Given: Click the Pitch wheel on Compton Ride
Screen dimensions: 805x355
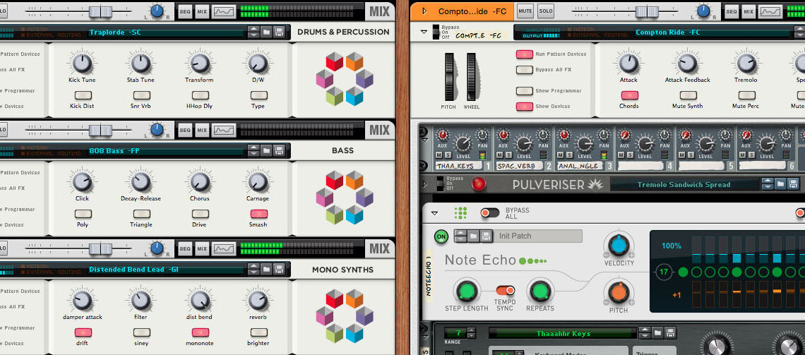Looking at the screenshot, I should tap(449, 77).
